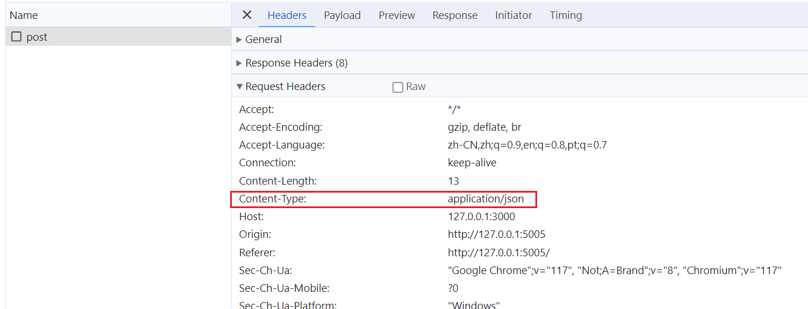The width and height of the screenshot is (808, 309).
Task: Click the Accept-Encoding header name
Action: pyautogui.click(x=281, y=127)
